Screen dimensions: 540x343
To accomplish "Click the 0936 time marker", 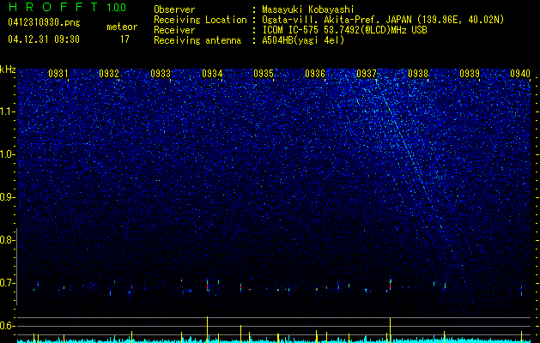I will (x=315, y=74).
